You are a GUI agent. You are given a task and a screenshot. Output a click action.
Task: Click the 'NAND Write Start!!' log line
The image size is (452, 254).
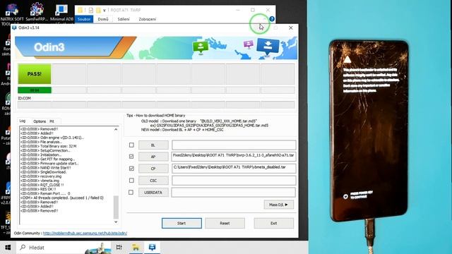point(45,168)
